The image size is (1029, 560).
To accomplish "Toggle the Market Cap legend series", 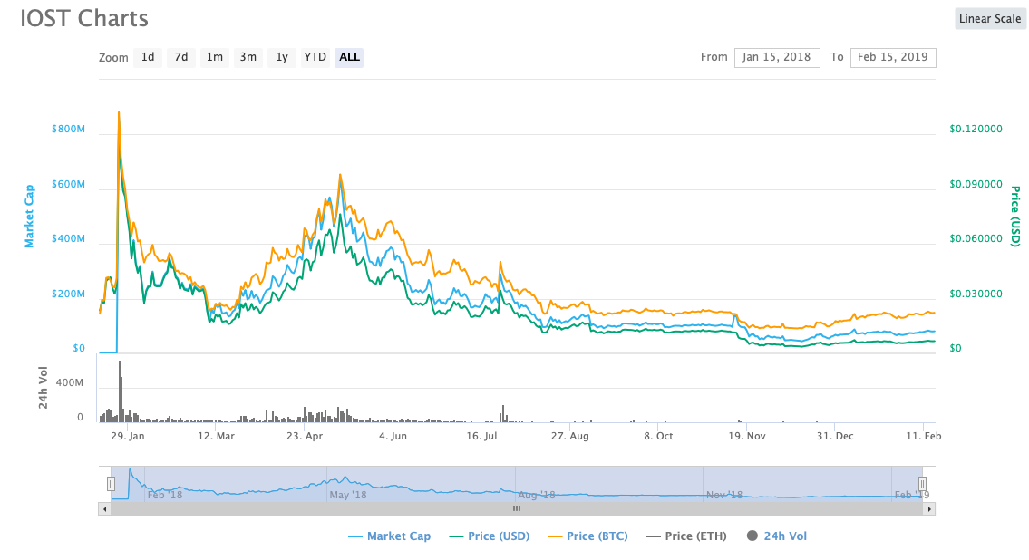I will (x=390, y=536).
